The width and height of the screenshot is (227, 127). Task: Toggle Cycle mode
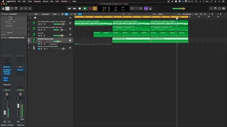[95, 8]
